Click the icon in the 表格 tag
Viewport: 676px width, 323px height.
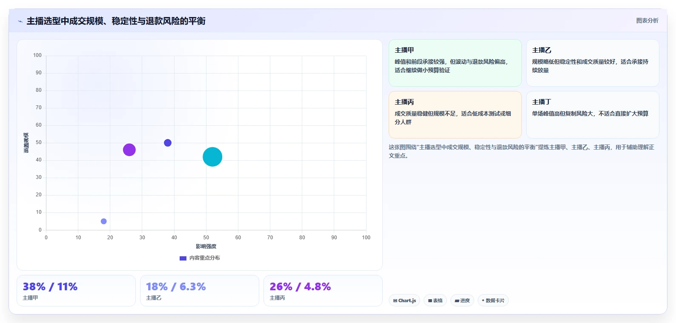pos(430,300)
